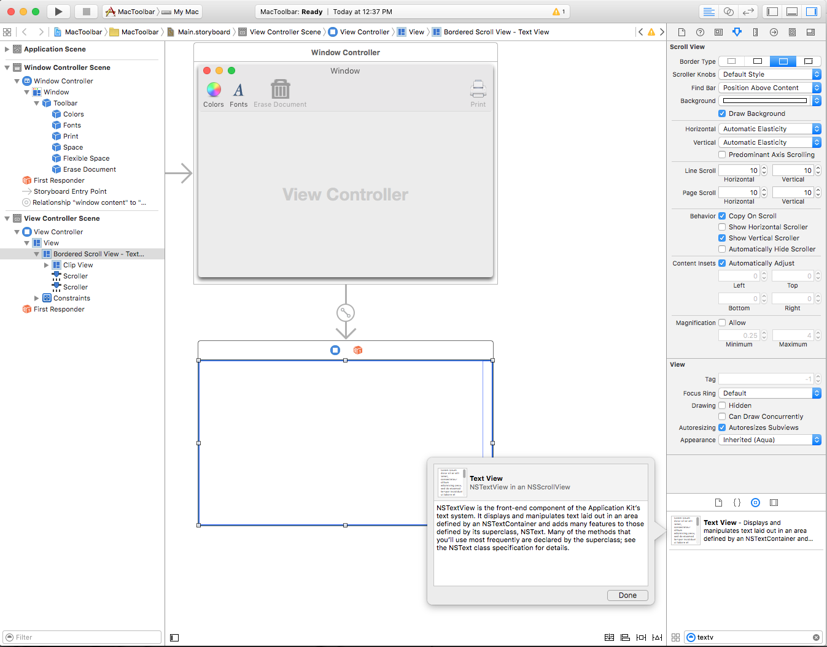Open Background color dropdown arrow

[817, 101]
